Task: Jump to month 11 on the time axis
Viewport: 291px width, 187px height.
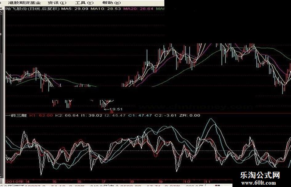Action: [208, 182]
